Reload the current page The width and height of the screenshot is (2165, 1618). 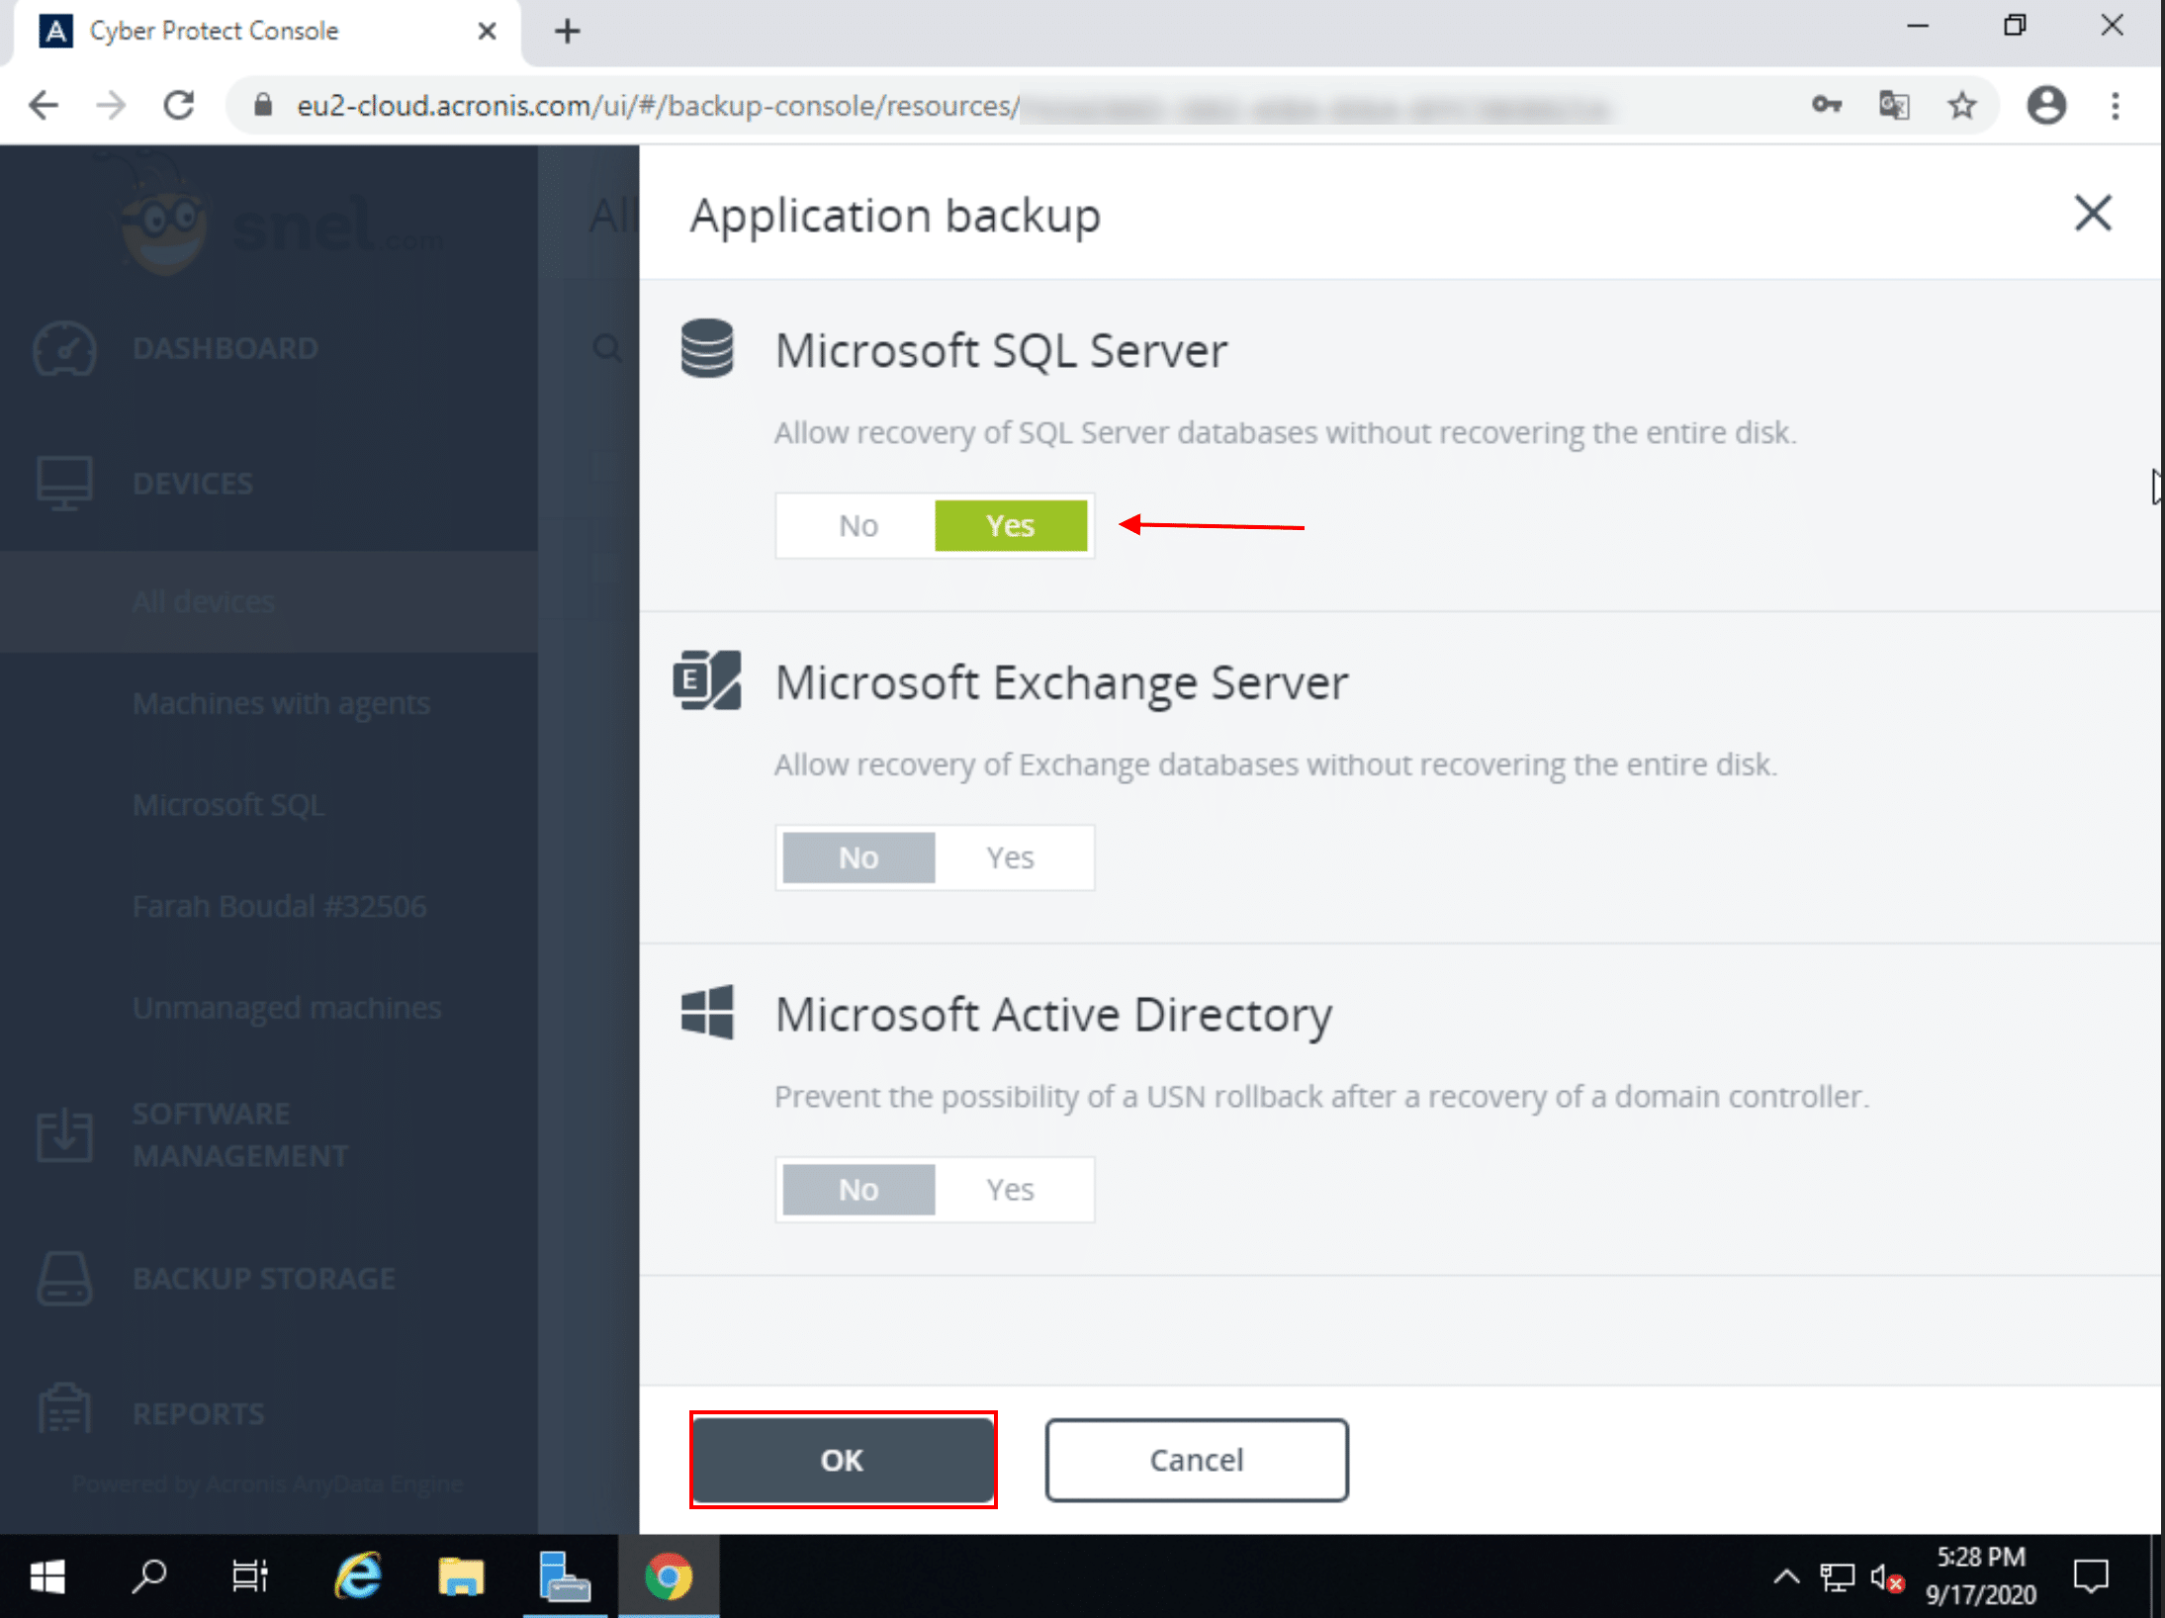click(178, 105)
